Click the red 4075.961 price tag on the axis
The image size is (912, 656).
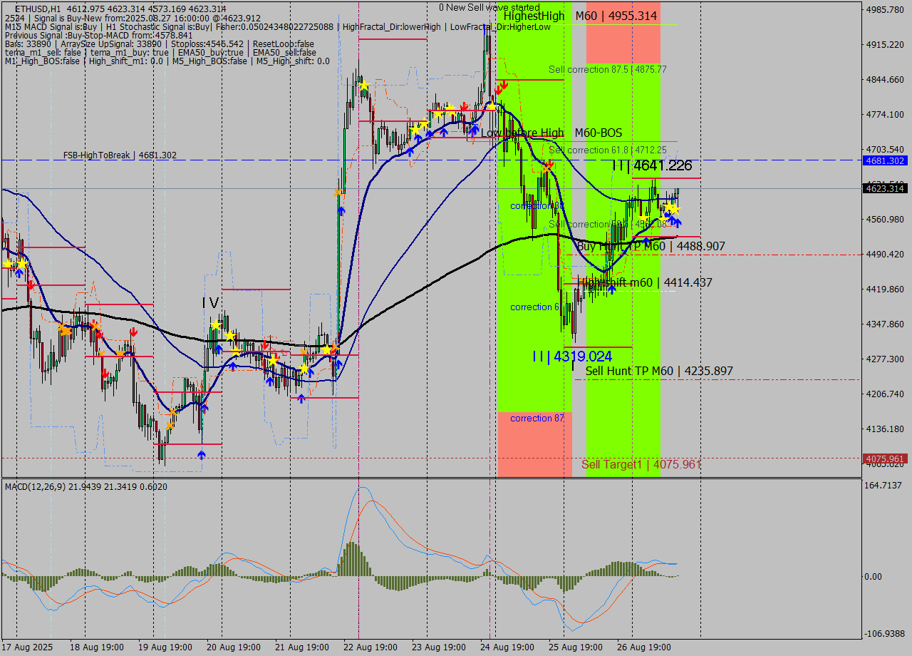tap(883, 458)
